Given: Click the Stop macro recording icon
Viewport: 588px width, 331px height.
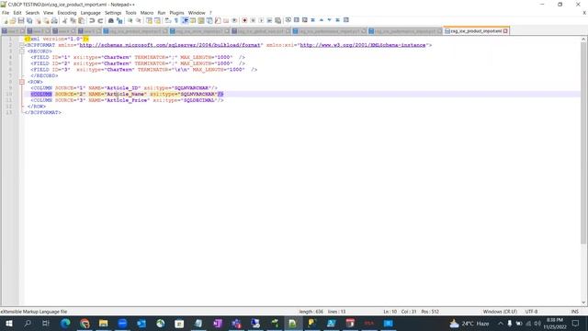Looking at the screenshot, I should click(x=253, y=20).
